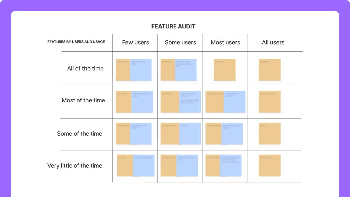Click orange note in All users, Very little of the time
The image size is (350, 197).
pos(269,166)
